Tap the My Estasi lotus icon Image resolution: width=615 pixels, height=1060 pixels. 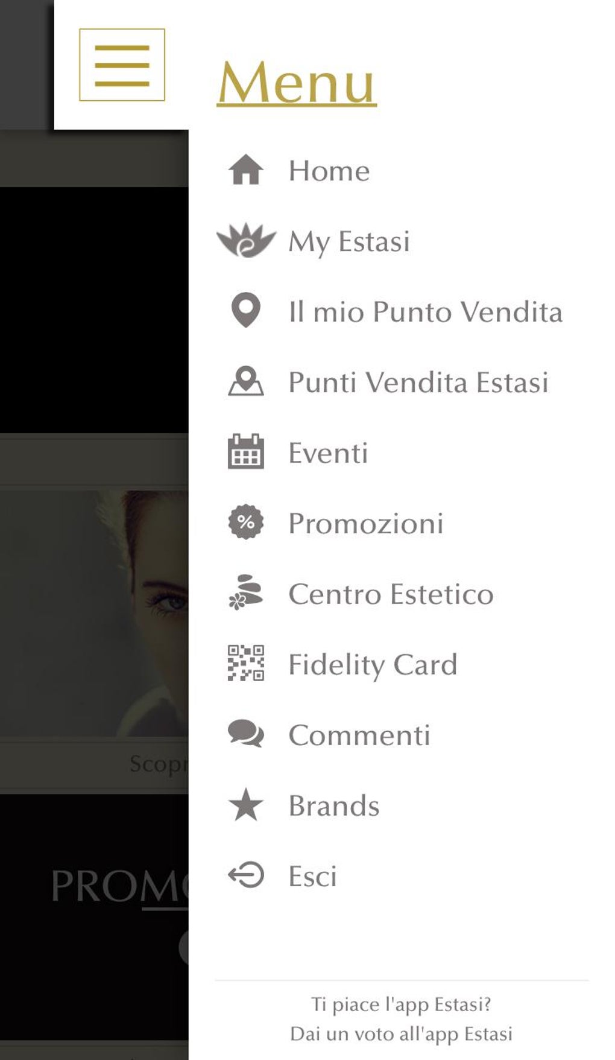(246, 240)
